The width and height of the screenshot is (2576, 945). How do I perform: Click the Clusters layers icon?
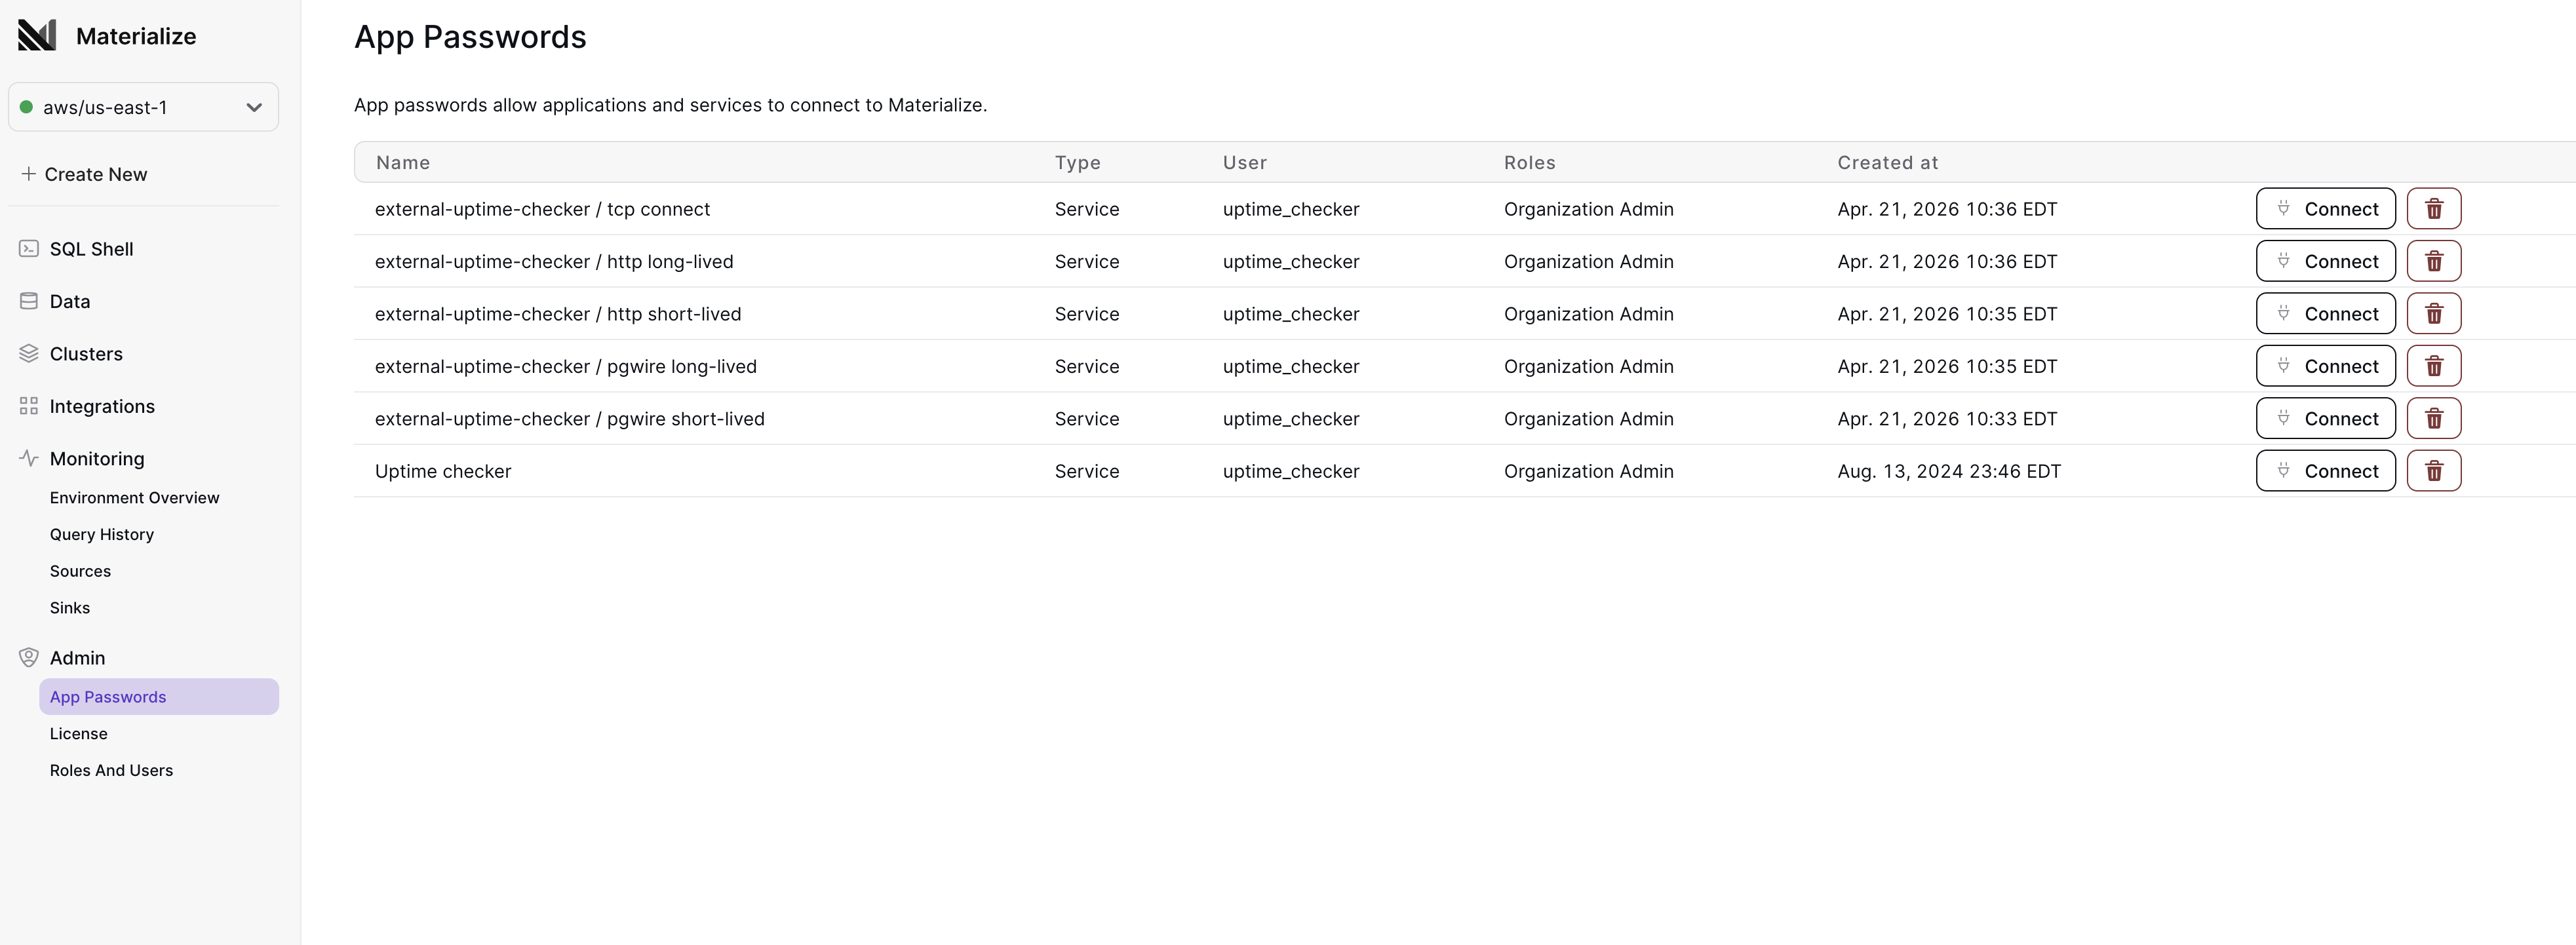(29, 354)
